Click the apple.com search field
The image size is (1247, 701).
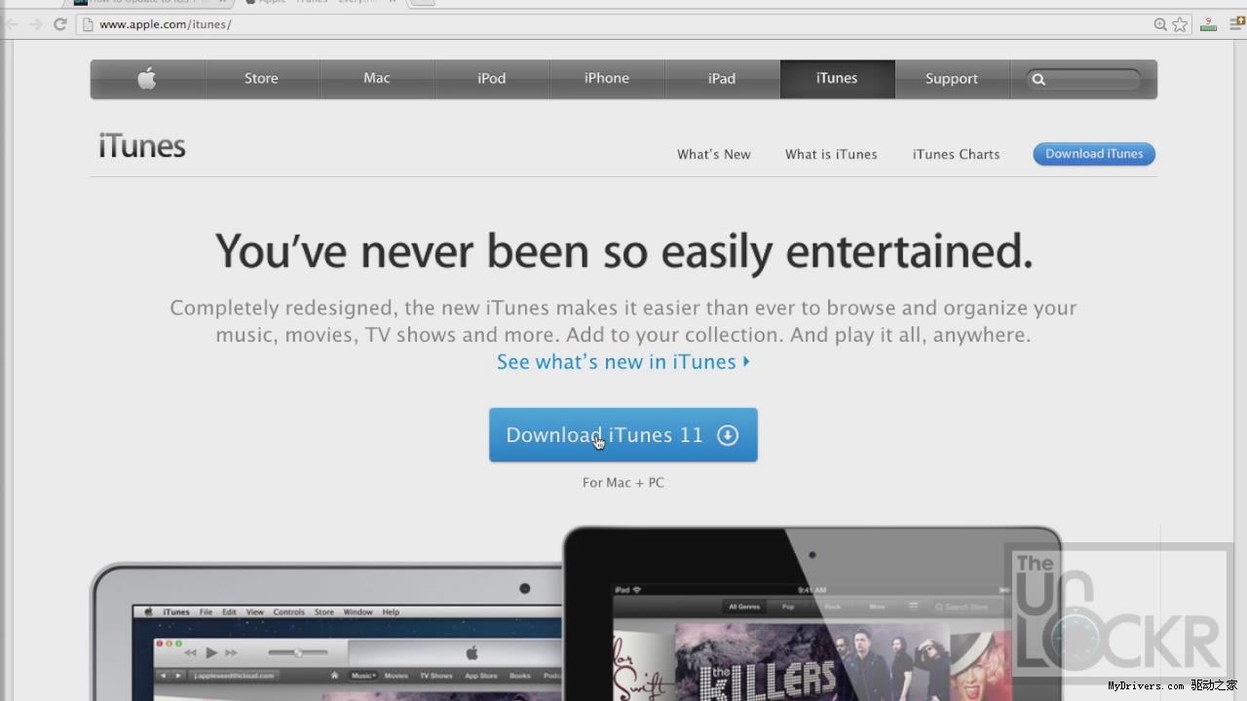click(1083, 79)
